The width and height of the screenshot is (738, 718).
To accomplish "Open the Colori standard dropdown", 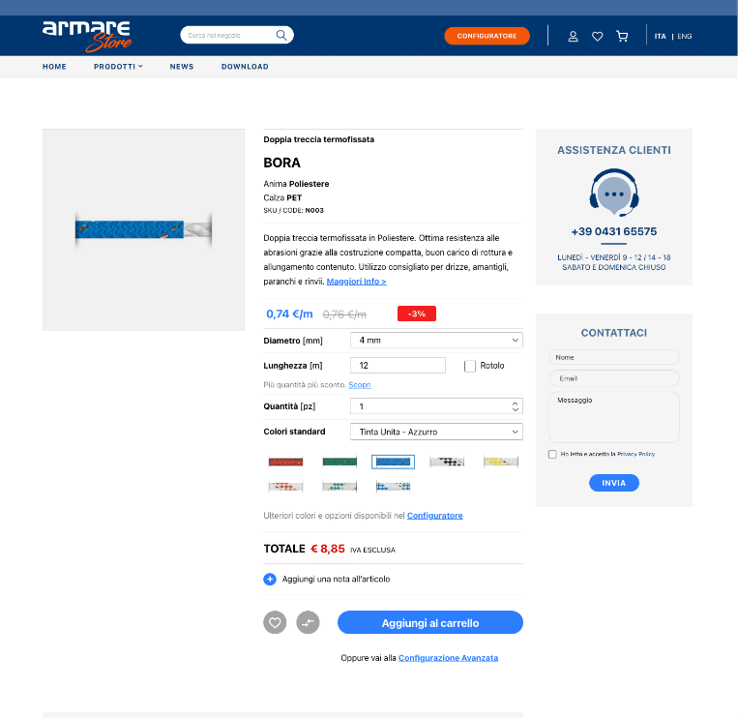I will [x=436, y=432].
